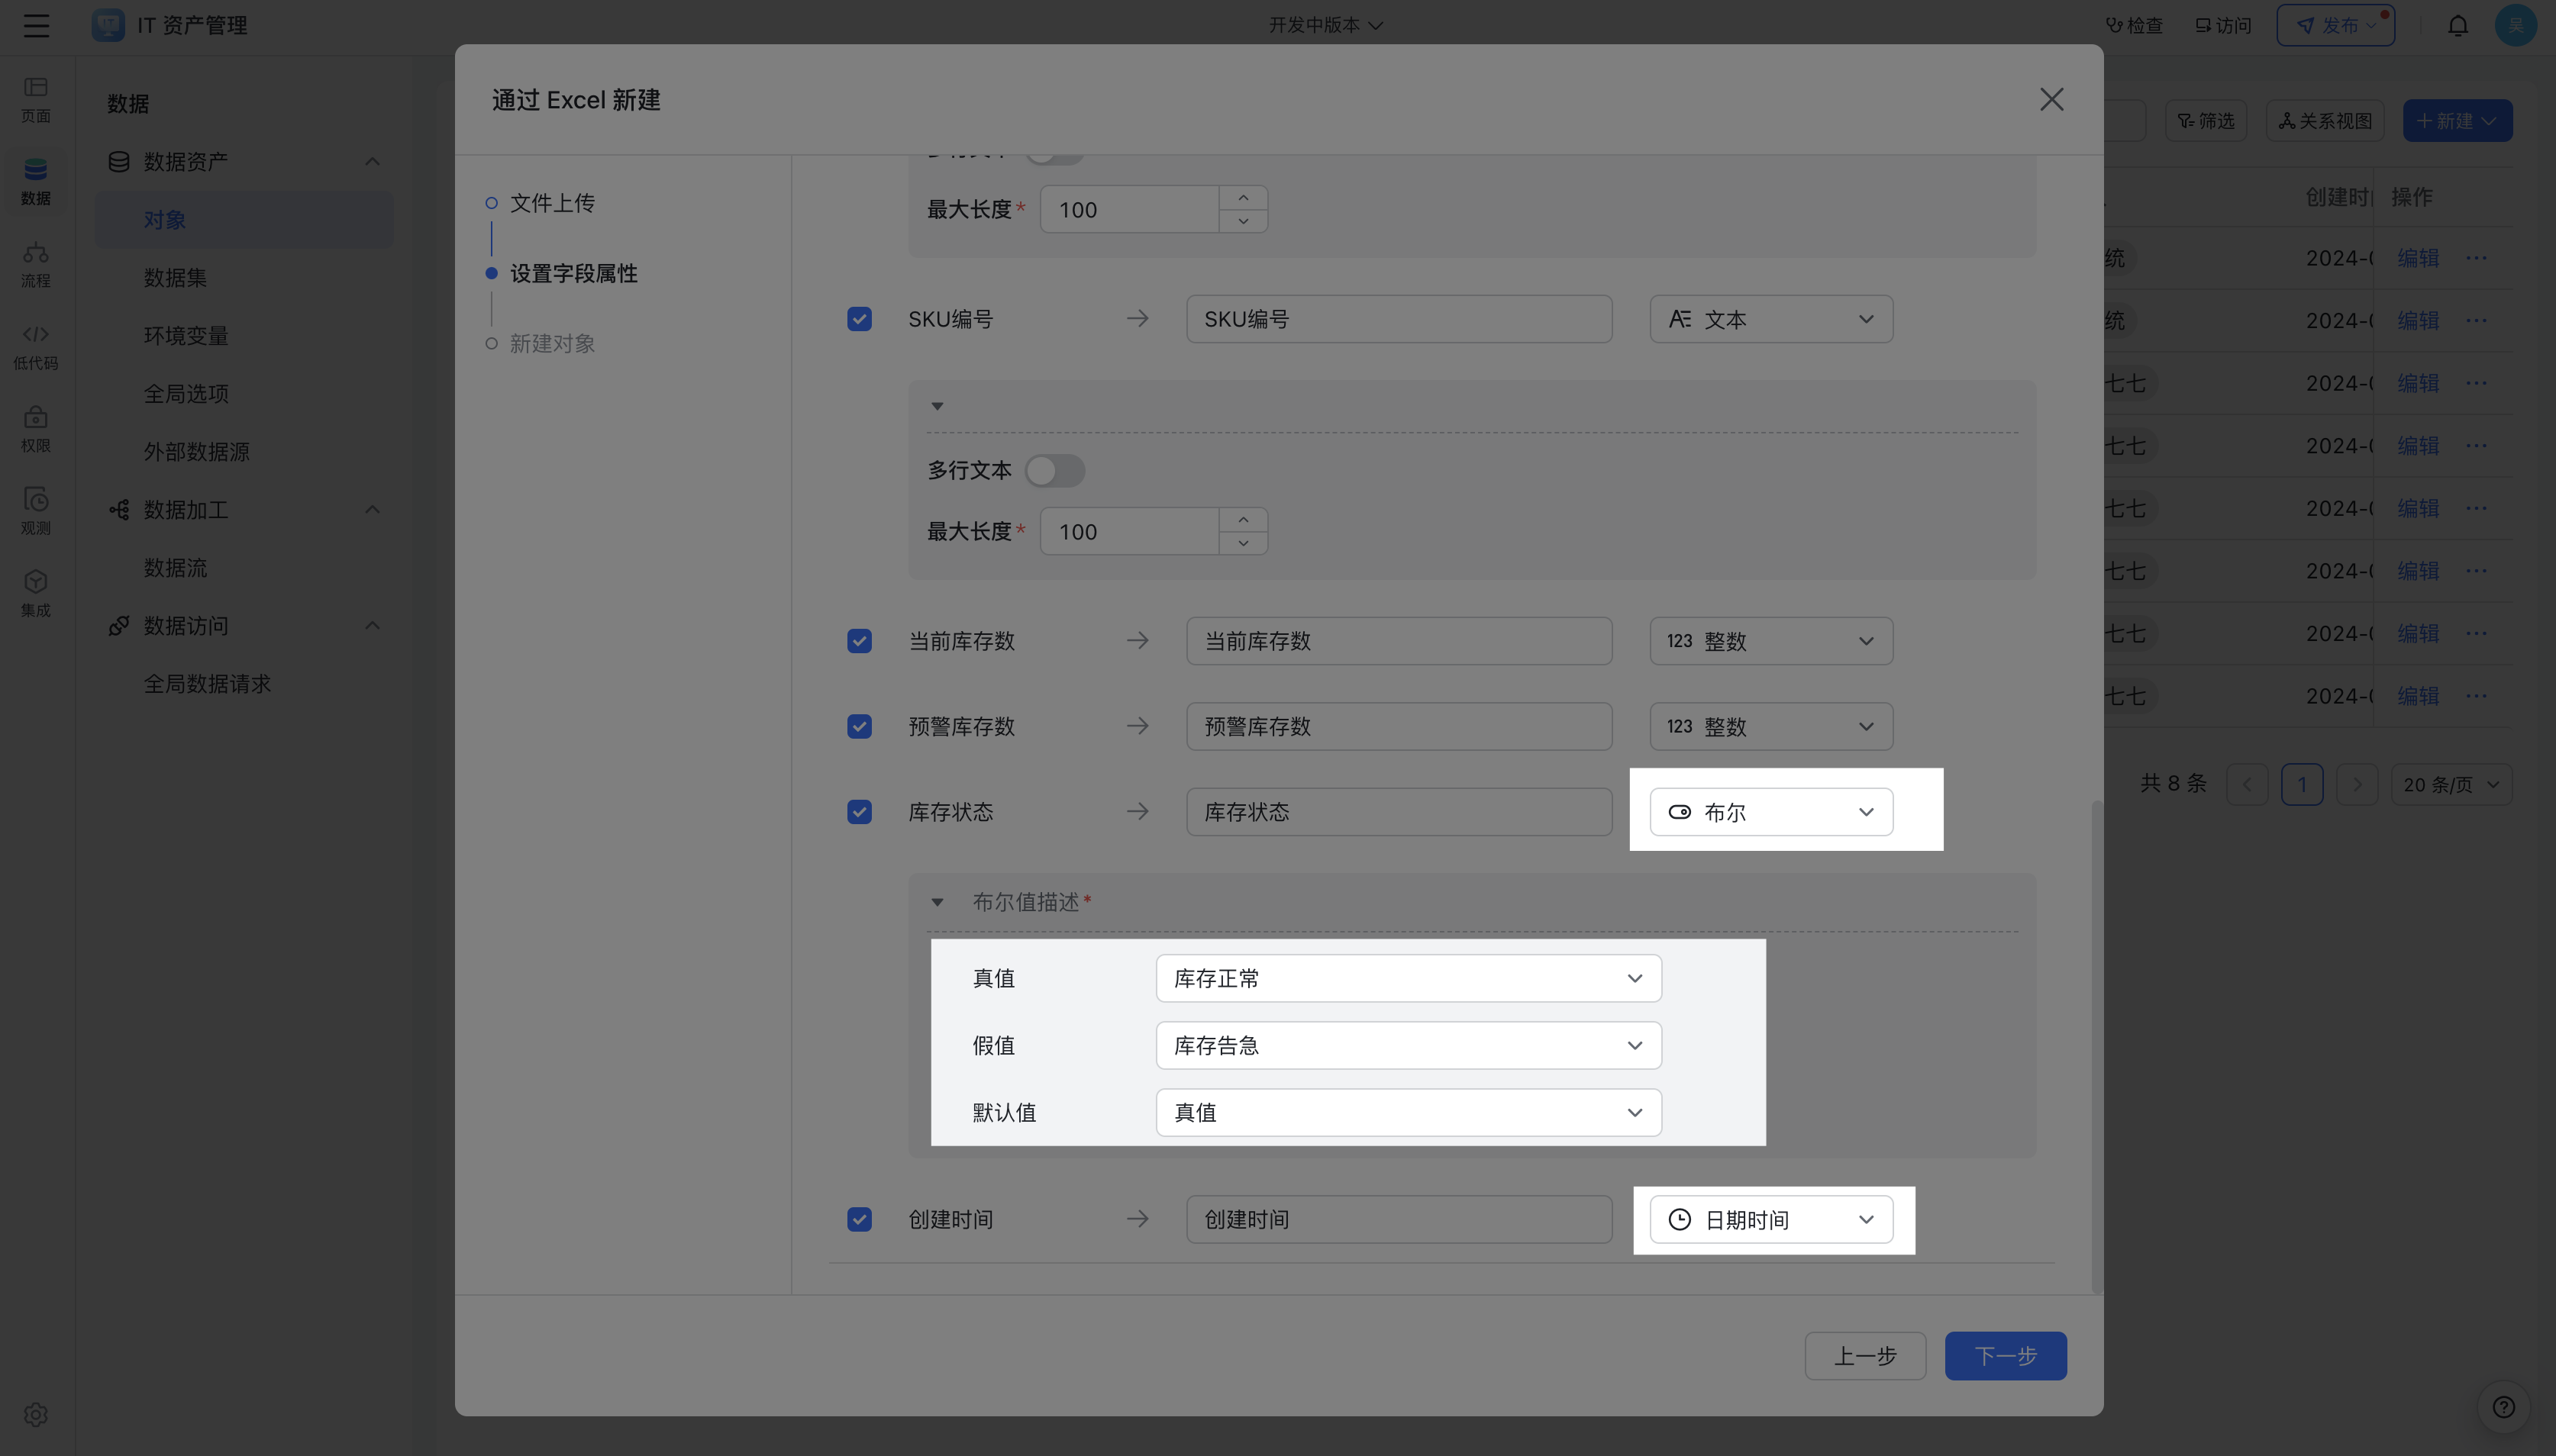
Task: Open 真值 dropdown showing 库存正常
Action: click(1409, 978)
